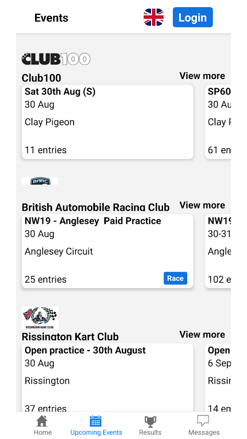
Task: Open the Messages speech bubble icon
Action: [x=203, y=421]
